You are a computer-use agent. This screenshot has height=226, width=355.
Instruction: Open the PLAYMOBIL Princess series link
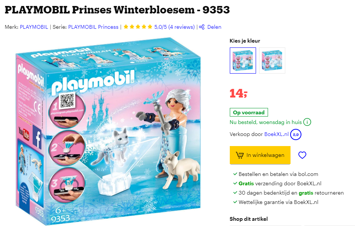coord(93,27)
